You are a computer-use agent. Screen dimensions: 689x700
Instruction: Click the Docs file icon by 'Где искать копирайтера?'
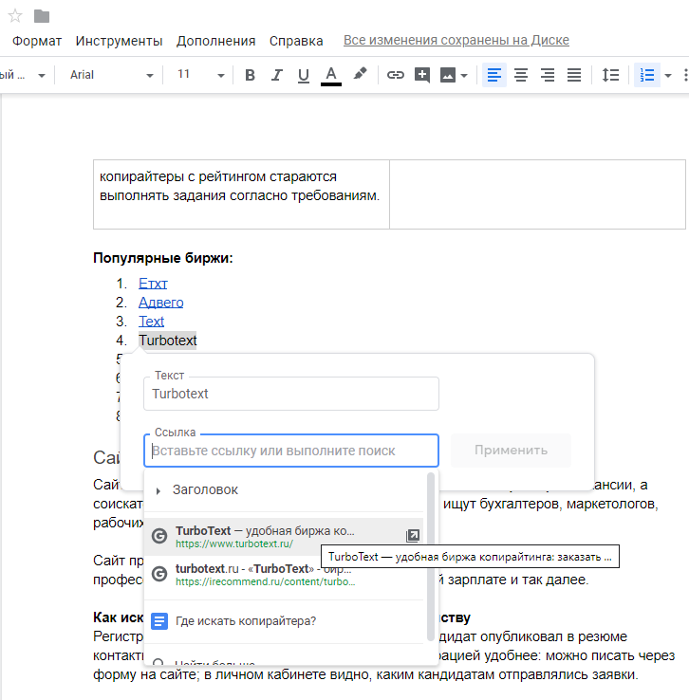pyautogui.click(x=159, y=621)
